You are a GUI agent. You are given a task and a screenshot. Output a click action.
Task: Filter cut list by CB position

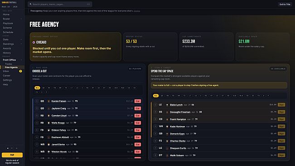(x=129, y=88)
